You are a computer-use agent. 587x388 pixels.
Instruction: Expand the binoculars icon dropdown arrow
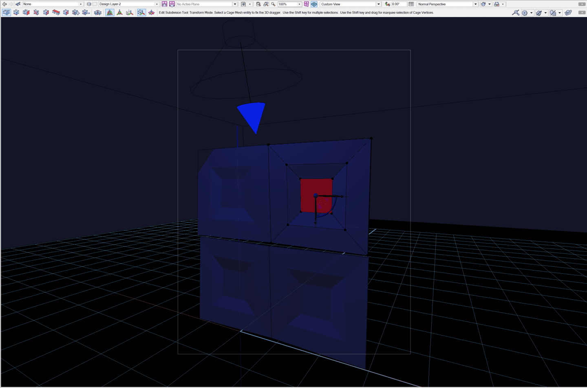tap(503, 4)
